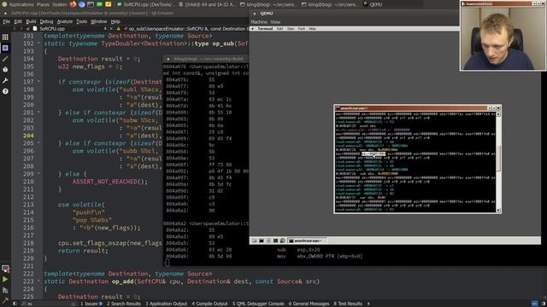Open the Window menu in Qt Creator
Screen dimensions: 547x307
coord(99,21)
